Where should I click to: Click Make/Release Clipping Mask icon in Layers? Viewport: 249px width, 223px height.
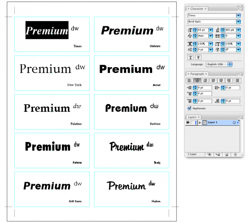coord(209,154)
